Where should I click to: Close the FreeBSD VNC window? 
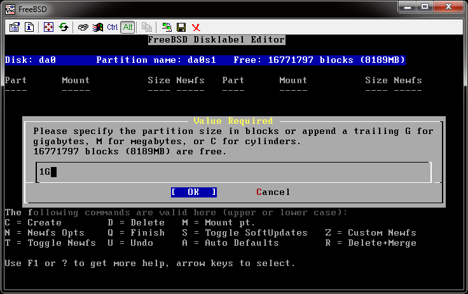click(448, 7)
